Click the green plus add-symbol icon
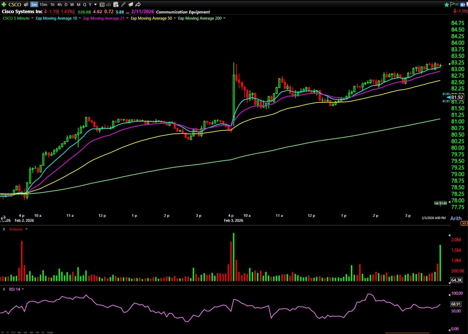This screenshot has height=334, width=468. tap(4, 4)
